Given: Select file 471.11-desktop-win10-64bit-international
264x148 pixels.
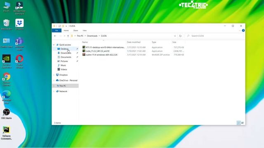Looking at the screenshot, I should 105,47.
